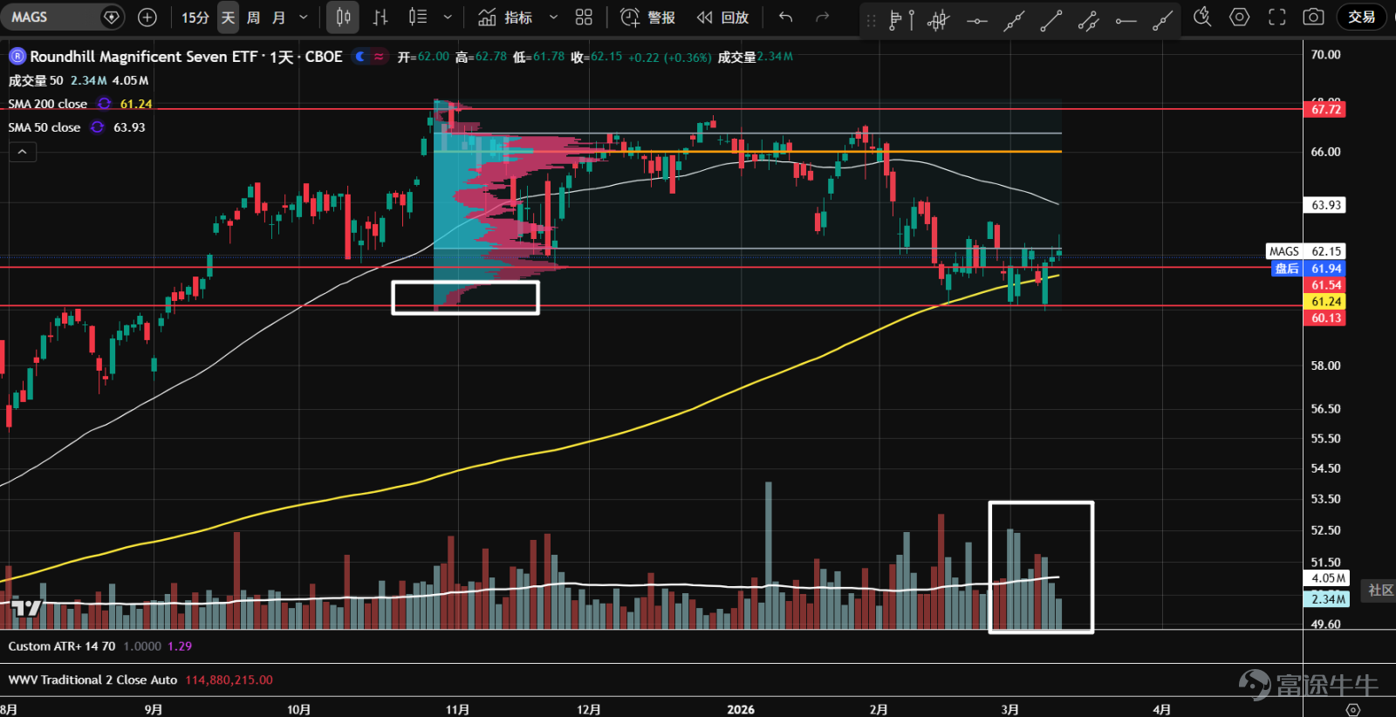Collapse the indicator legend with the chevron
The height and width of the screenshot is (717, 1396).
coord(23,152)
